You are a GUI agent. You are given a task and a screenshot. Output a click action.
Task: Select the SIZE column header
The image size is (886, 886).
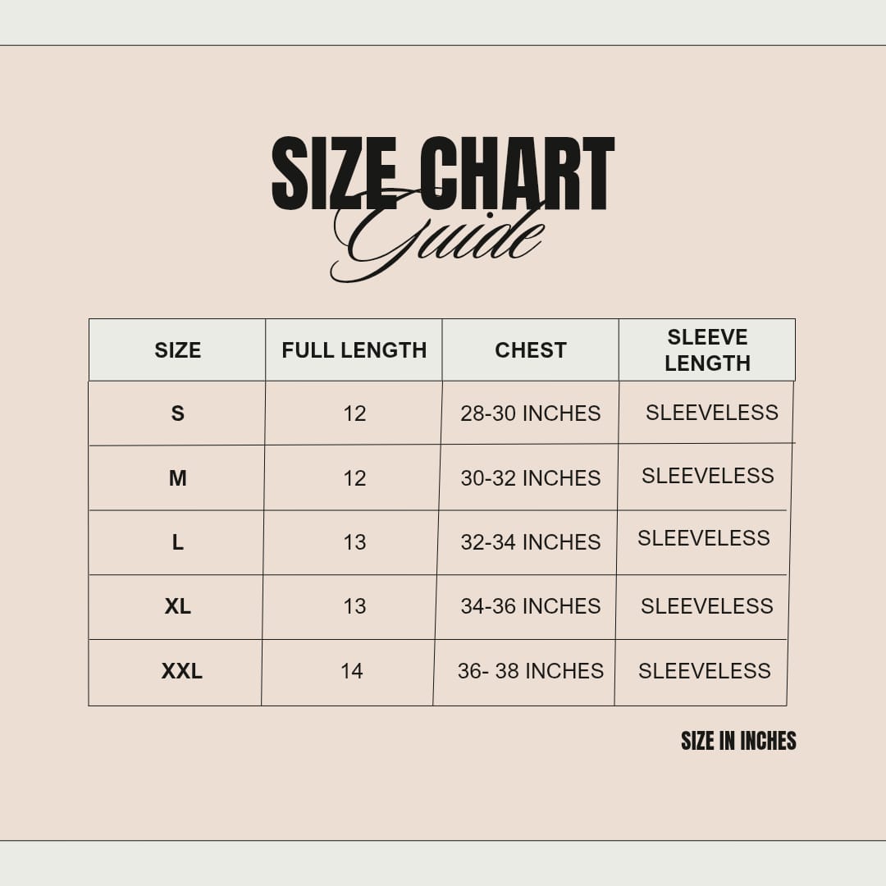pos(177,350)
